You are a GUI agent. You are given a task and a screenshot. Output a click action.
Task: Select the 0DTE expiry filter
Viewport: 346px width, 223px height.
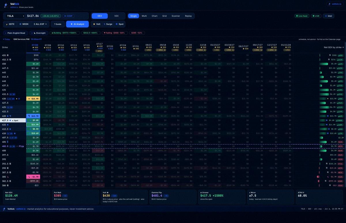10,24
